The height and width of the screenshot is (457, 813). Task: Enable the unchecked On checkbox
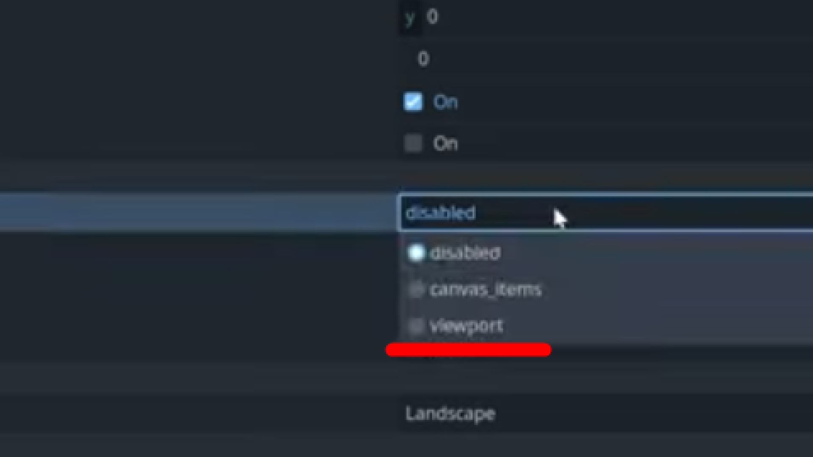[413, 143]
